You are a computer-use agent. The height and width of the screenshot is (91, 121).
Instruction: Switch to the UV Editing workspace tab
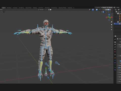pos(21,8)
